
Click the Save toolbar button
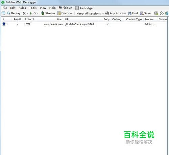point(145,13)
